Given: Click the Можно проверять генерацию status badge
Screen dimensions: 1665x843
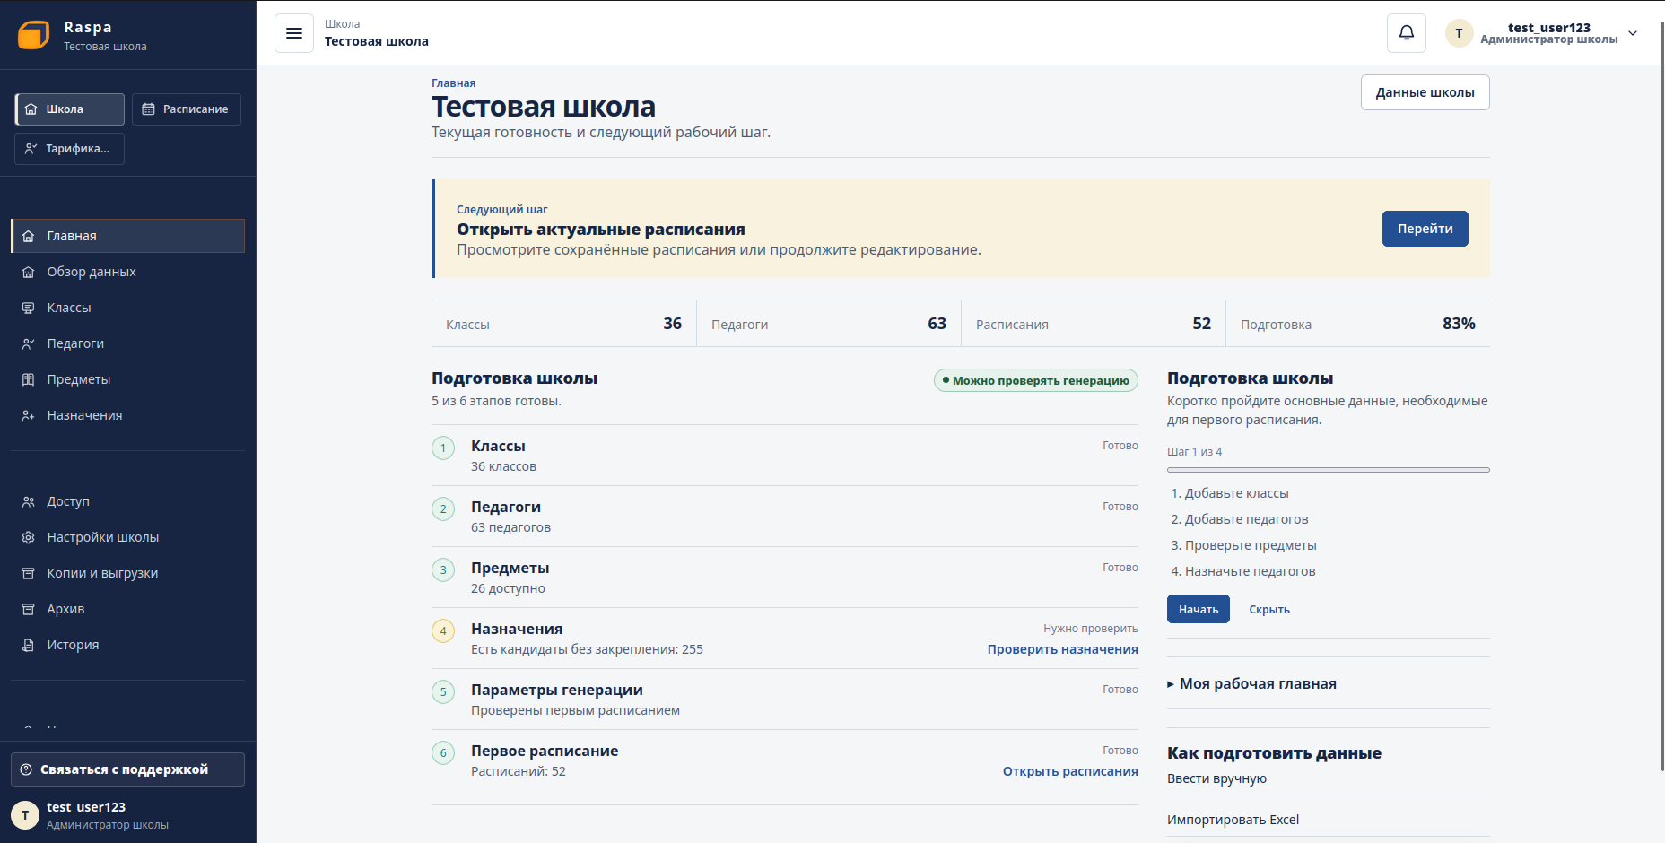Looking at the screenshot, I should pos(1036,380).
